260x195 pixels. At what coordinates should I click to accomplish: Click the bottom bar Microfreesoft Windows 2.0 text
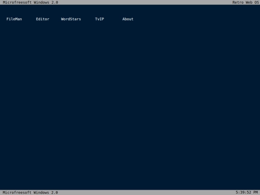coord(30,192)
